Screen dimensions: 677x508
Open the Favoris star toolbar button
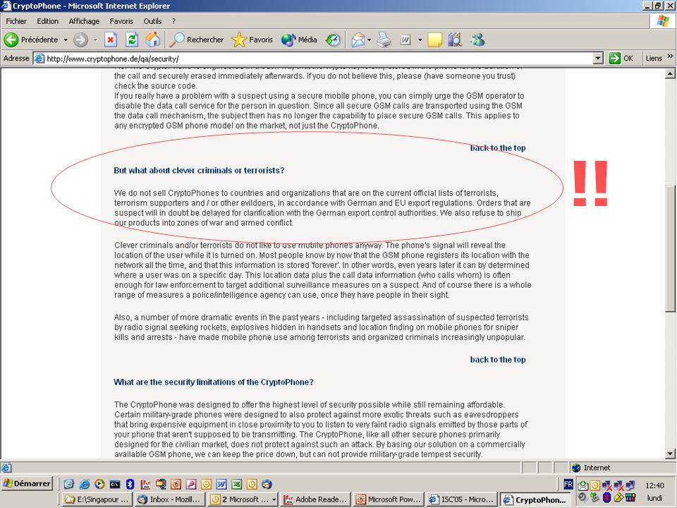tap(252, 40)
